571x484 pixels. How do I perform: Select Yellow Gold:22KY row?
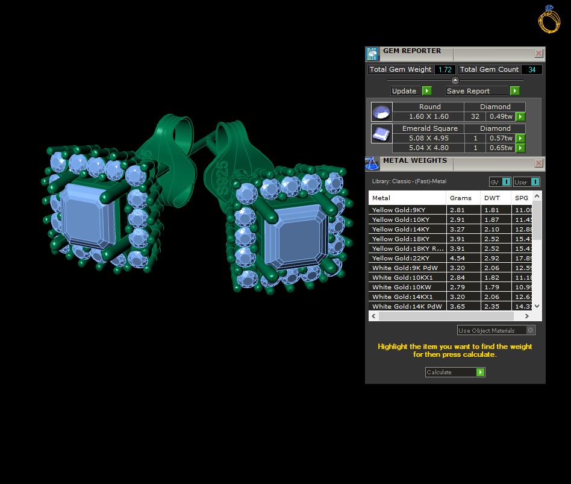click(450, 258)
